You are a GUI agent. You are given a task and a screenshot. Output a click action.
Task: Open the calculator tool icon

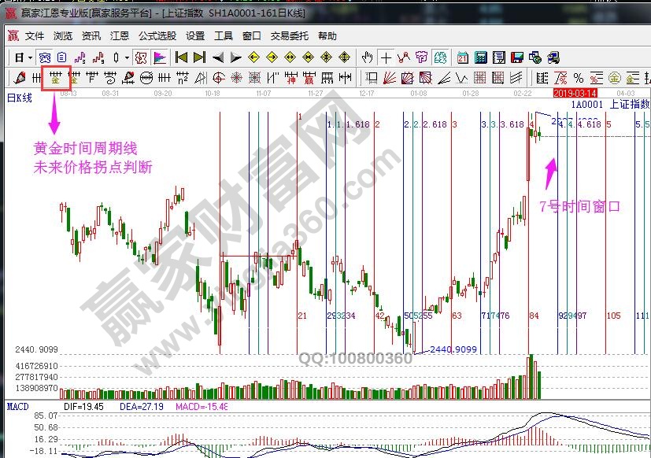(x=480, y=57)
